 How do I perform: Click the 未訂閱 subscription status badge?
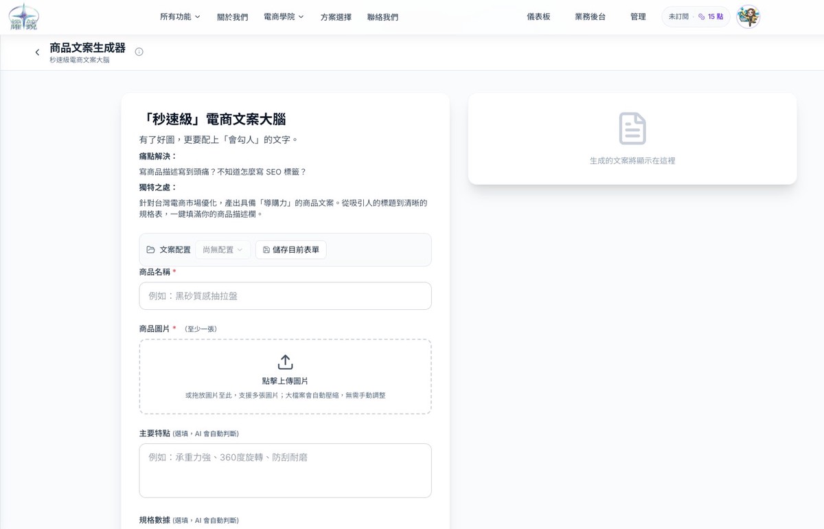(x=678, y=16)
